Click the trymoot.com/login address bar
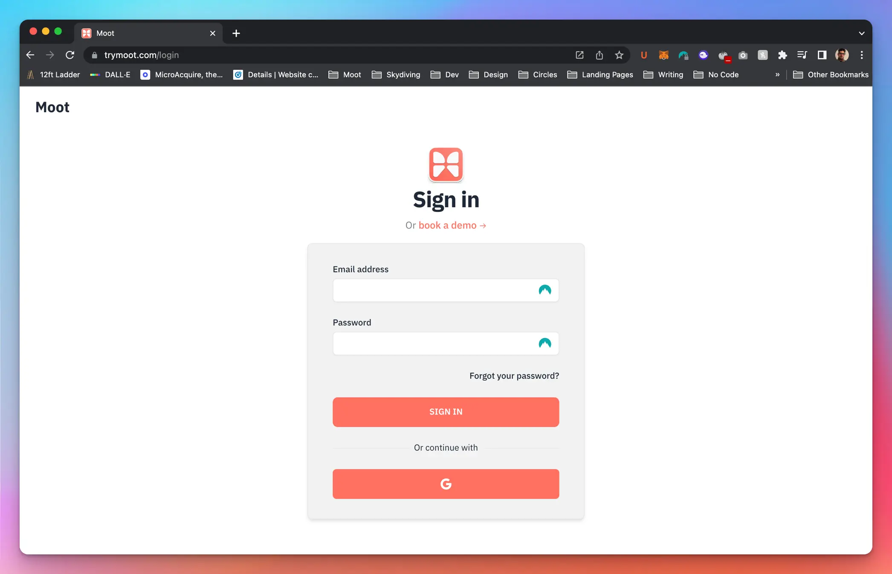The height and width of the screenshot is (574, 892). [x=142, y=55]
